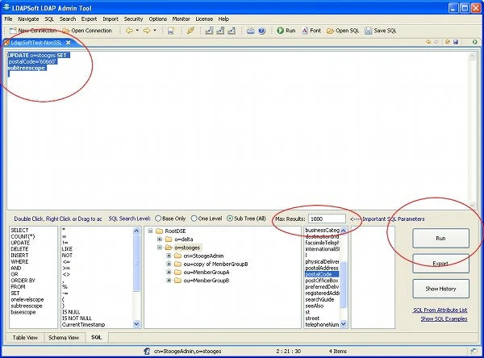Expand the cn=StoogeAdmin tree node
This screenshot has height=358, width=484.
pyautogui.click(x=169, y=256)
